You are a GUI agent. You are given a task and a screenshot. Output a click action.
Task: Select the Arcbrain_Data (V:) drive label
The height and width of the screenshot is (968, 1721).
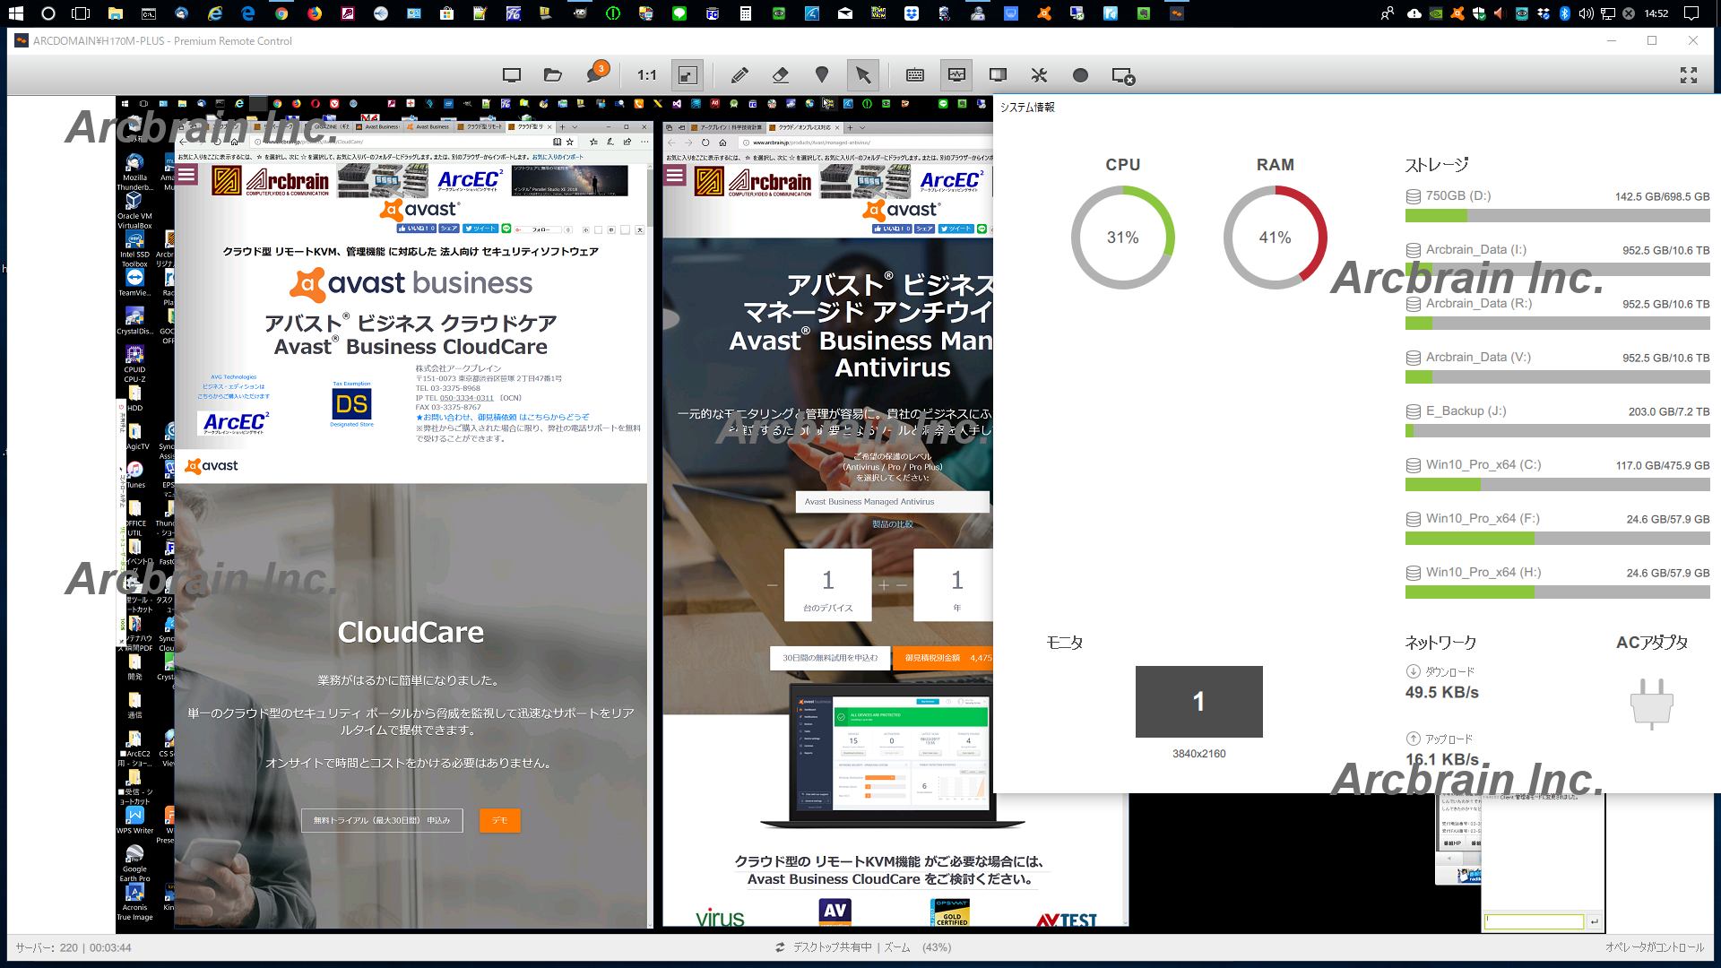(x=1478, y=358)
